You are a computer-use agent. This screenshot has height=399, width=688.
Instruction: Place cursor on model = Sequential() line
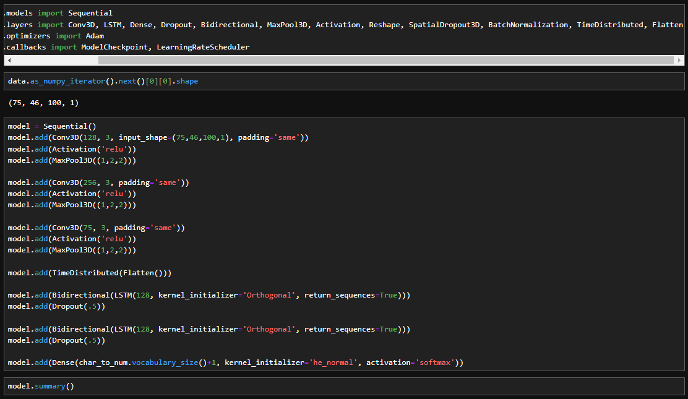click(x=52, y=126)
